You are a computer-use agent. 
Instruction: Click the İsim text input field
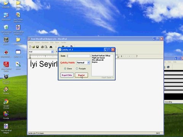(x=79, y=56)
